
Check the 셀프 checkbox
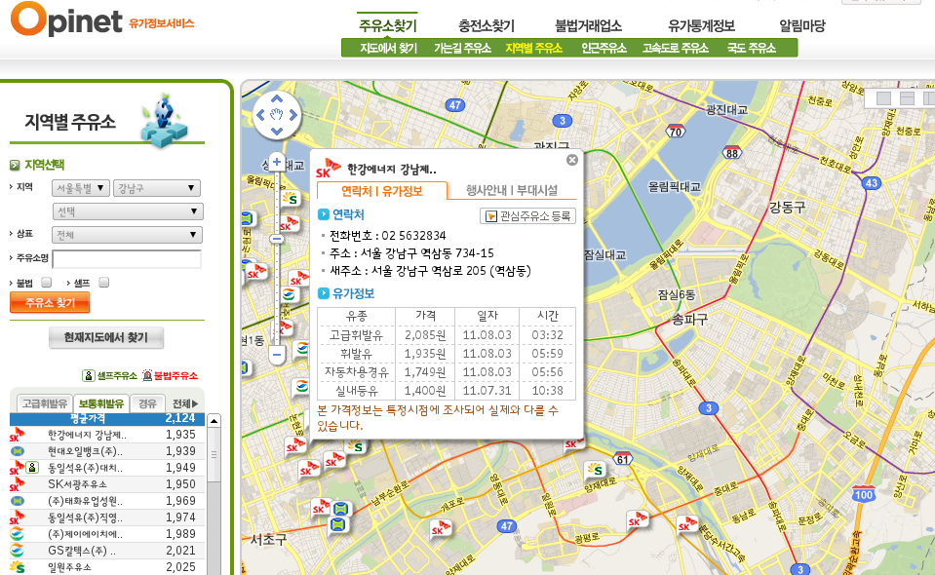point(103,283)
